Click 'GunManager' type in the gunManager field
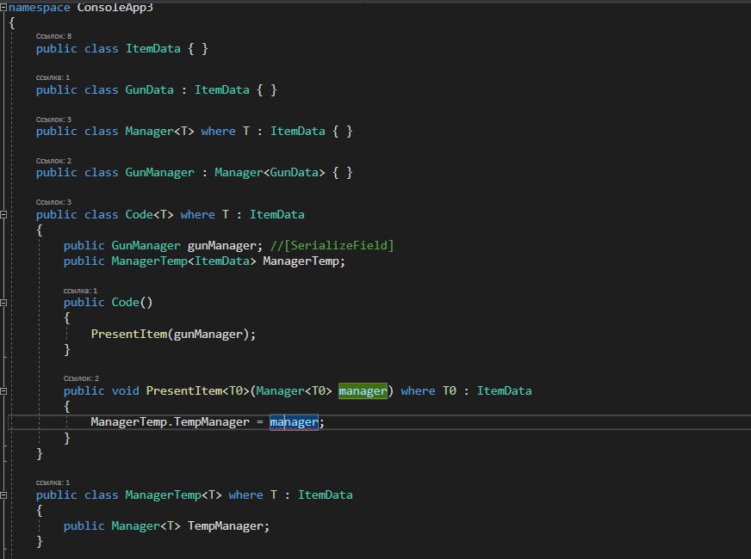Screen dimensions: 751x559 tap(146, 246)
